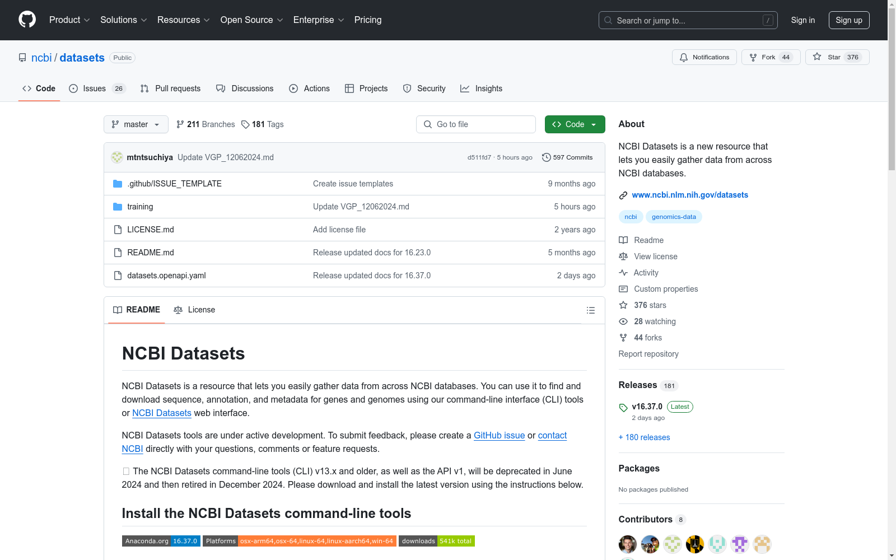
Task: Click the .github/ISSUE_TEMPLATE folder icon
Action: click(118, 184)
